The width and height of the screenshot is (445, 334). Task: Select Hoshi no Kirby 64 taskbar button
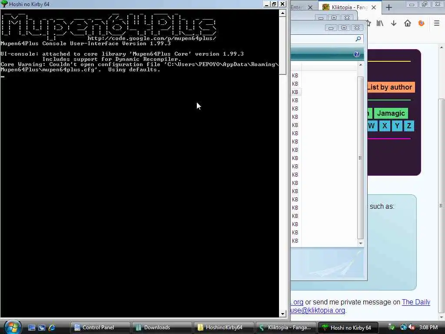click(348, 327)
